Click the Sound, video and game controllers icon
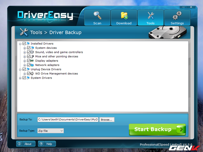The width and height of the screenshot is (203, 152). [32, 52]
